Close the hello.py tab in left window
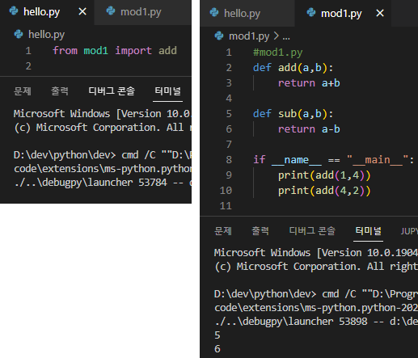Viewport: 418px width, 358px height. pyautogui.click(x=82, y=11)
